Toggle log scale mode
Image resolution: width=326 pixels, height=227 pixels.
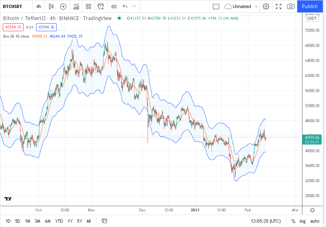302,221
